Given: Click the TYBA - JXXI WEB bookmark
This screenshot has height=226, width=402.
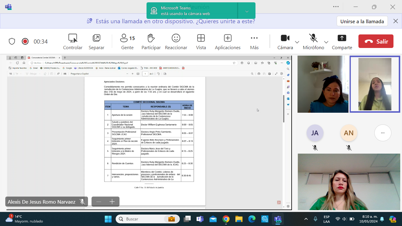Looking at the screenshot, I should pos(149,68).
